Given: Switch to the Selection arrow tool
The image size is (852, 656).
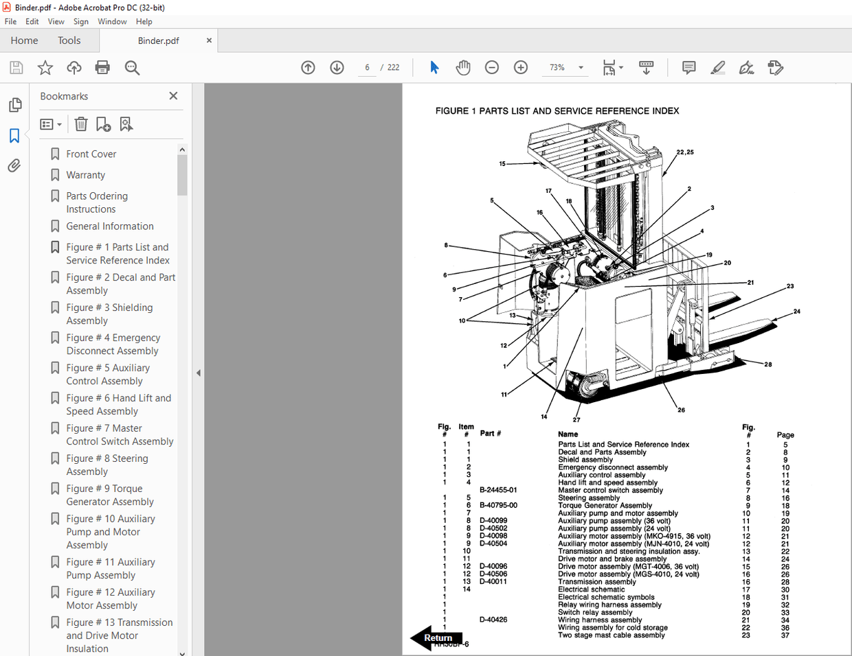Looking at the screenshot, I should [x=434, y=67].
